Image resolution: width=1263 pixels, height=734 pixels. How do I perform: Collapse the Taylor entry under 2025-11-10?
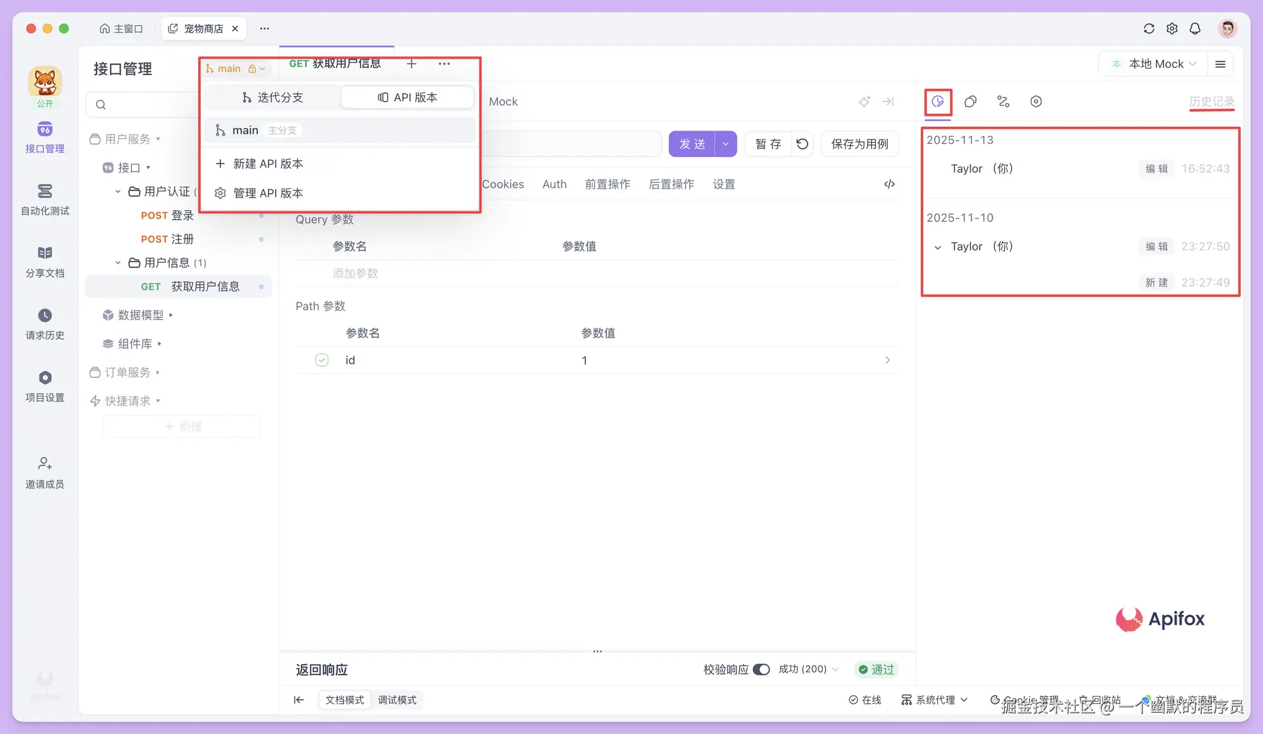[x=937, y=247]
